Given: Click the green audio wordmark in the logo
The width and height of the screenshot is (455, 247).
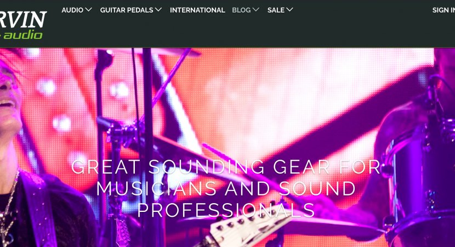Looking at the screenshot, I should [x=22, y=35].
